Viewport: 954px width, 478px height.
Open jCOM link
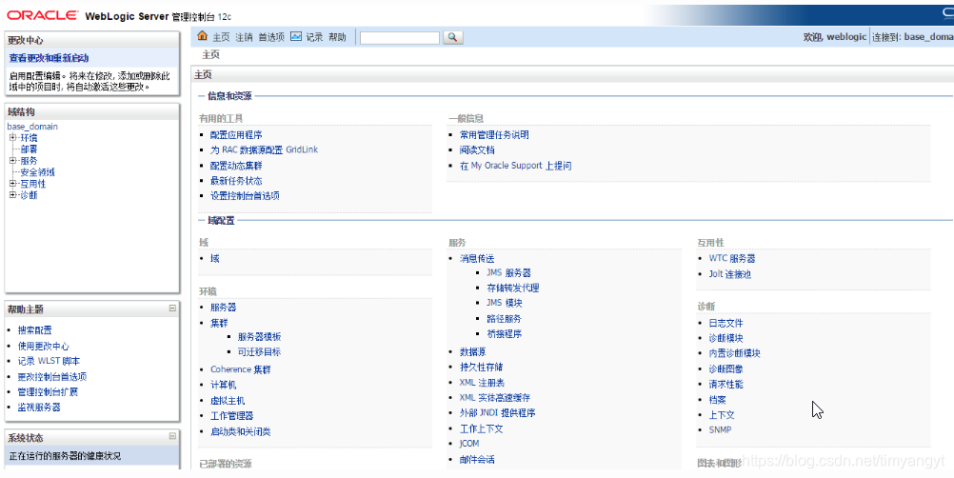[x=469, y=444]
